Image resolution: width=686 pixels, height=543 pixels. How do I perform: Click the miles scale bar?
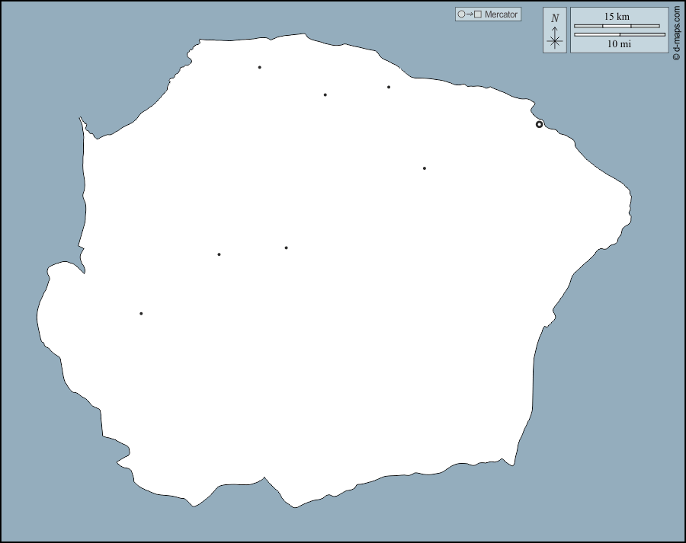point(619,34)
